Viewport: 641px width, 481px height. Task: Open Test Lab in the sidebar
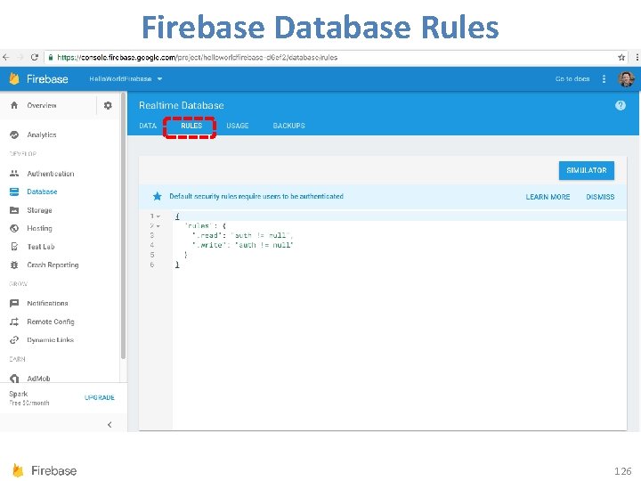pyautogui.click(x=40, y=247)
